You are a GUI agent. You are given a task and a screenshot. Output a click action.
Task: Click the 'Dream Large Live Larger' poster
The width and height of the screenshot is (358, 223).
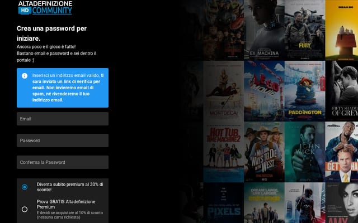click(264, 203)
